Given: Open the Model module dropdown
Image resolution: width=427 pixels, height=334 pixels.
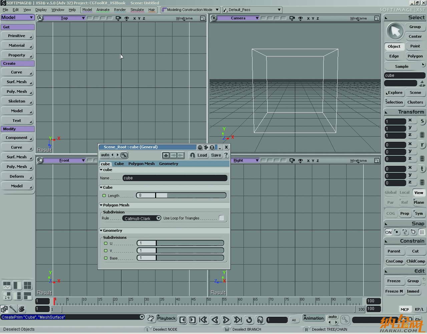Looking at the screenshot, I should click(17, 17).
